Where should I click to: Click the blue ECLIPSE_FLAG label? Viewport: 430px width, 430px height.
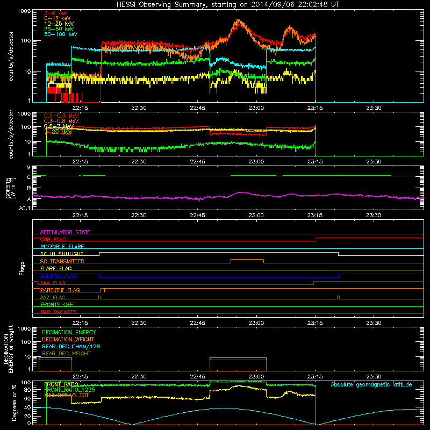pyautogui.click(x=59, y=276)
